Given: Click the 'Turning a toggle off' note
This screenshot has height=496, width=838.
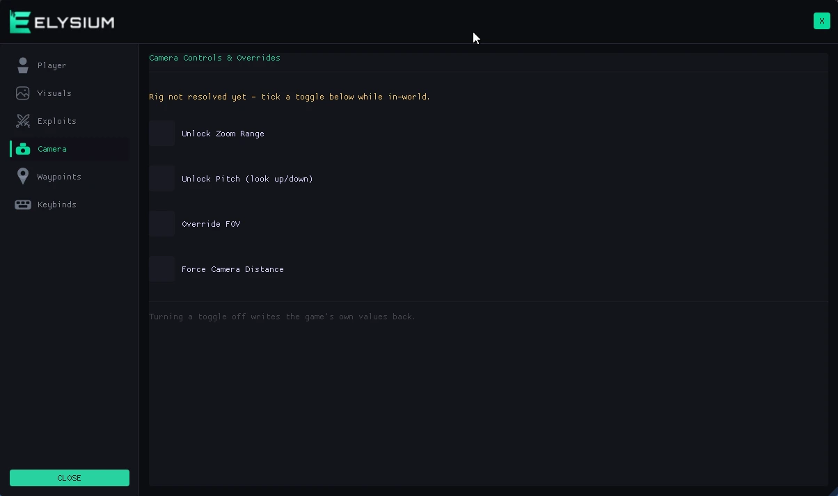Looking at the screenshot, I should coord(282,317).
